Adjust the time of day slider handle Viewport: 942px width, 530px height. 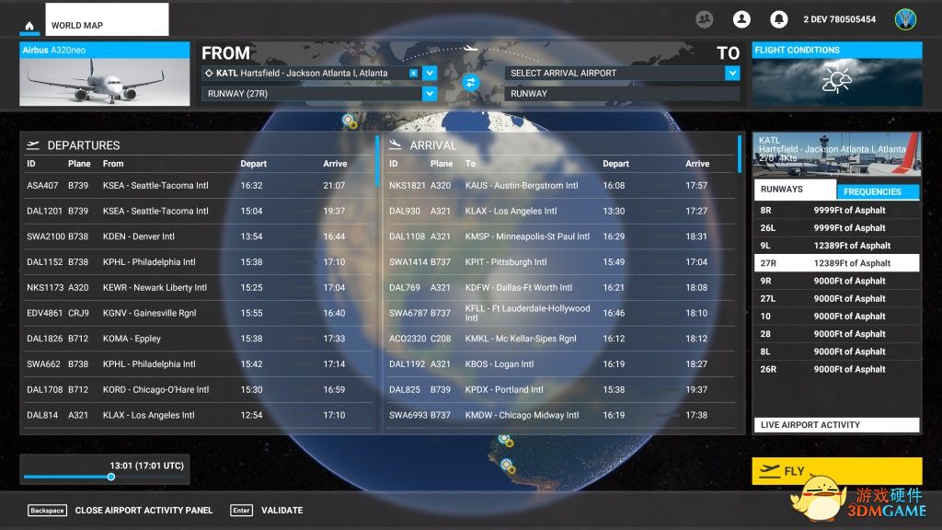(111, 478)
